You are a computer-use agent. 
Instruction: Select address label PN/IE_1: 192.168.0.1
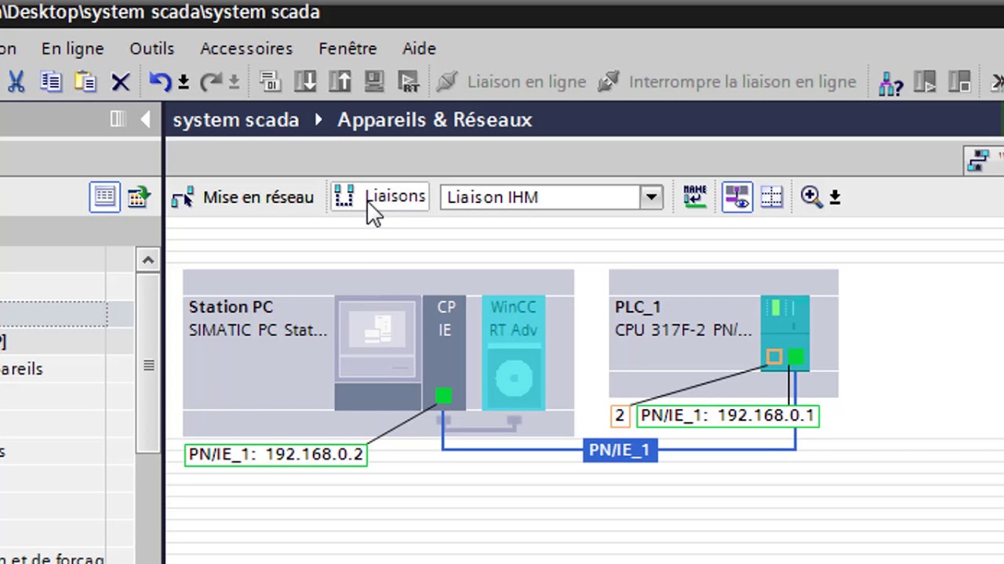[x=728, y=416]
